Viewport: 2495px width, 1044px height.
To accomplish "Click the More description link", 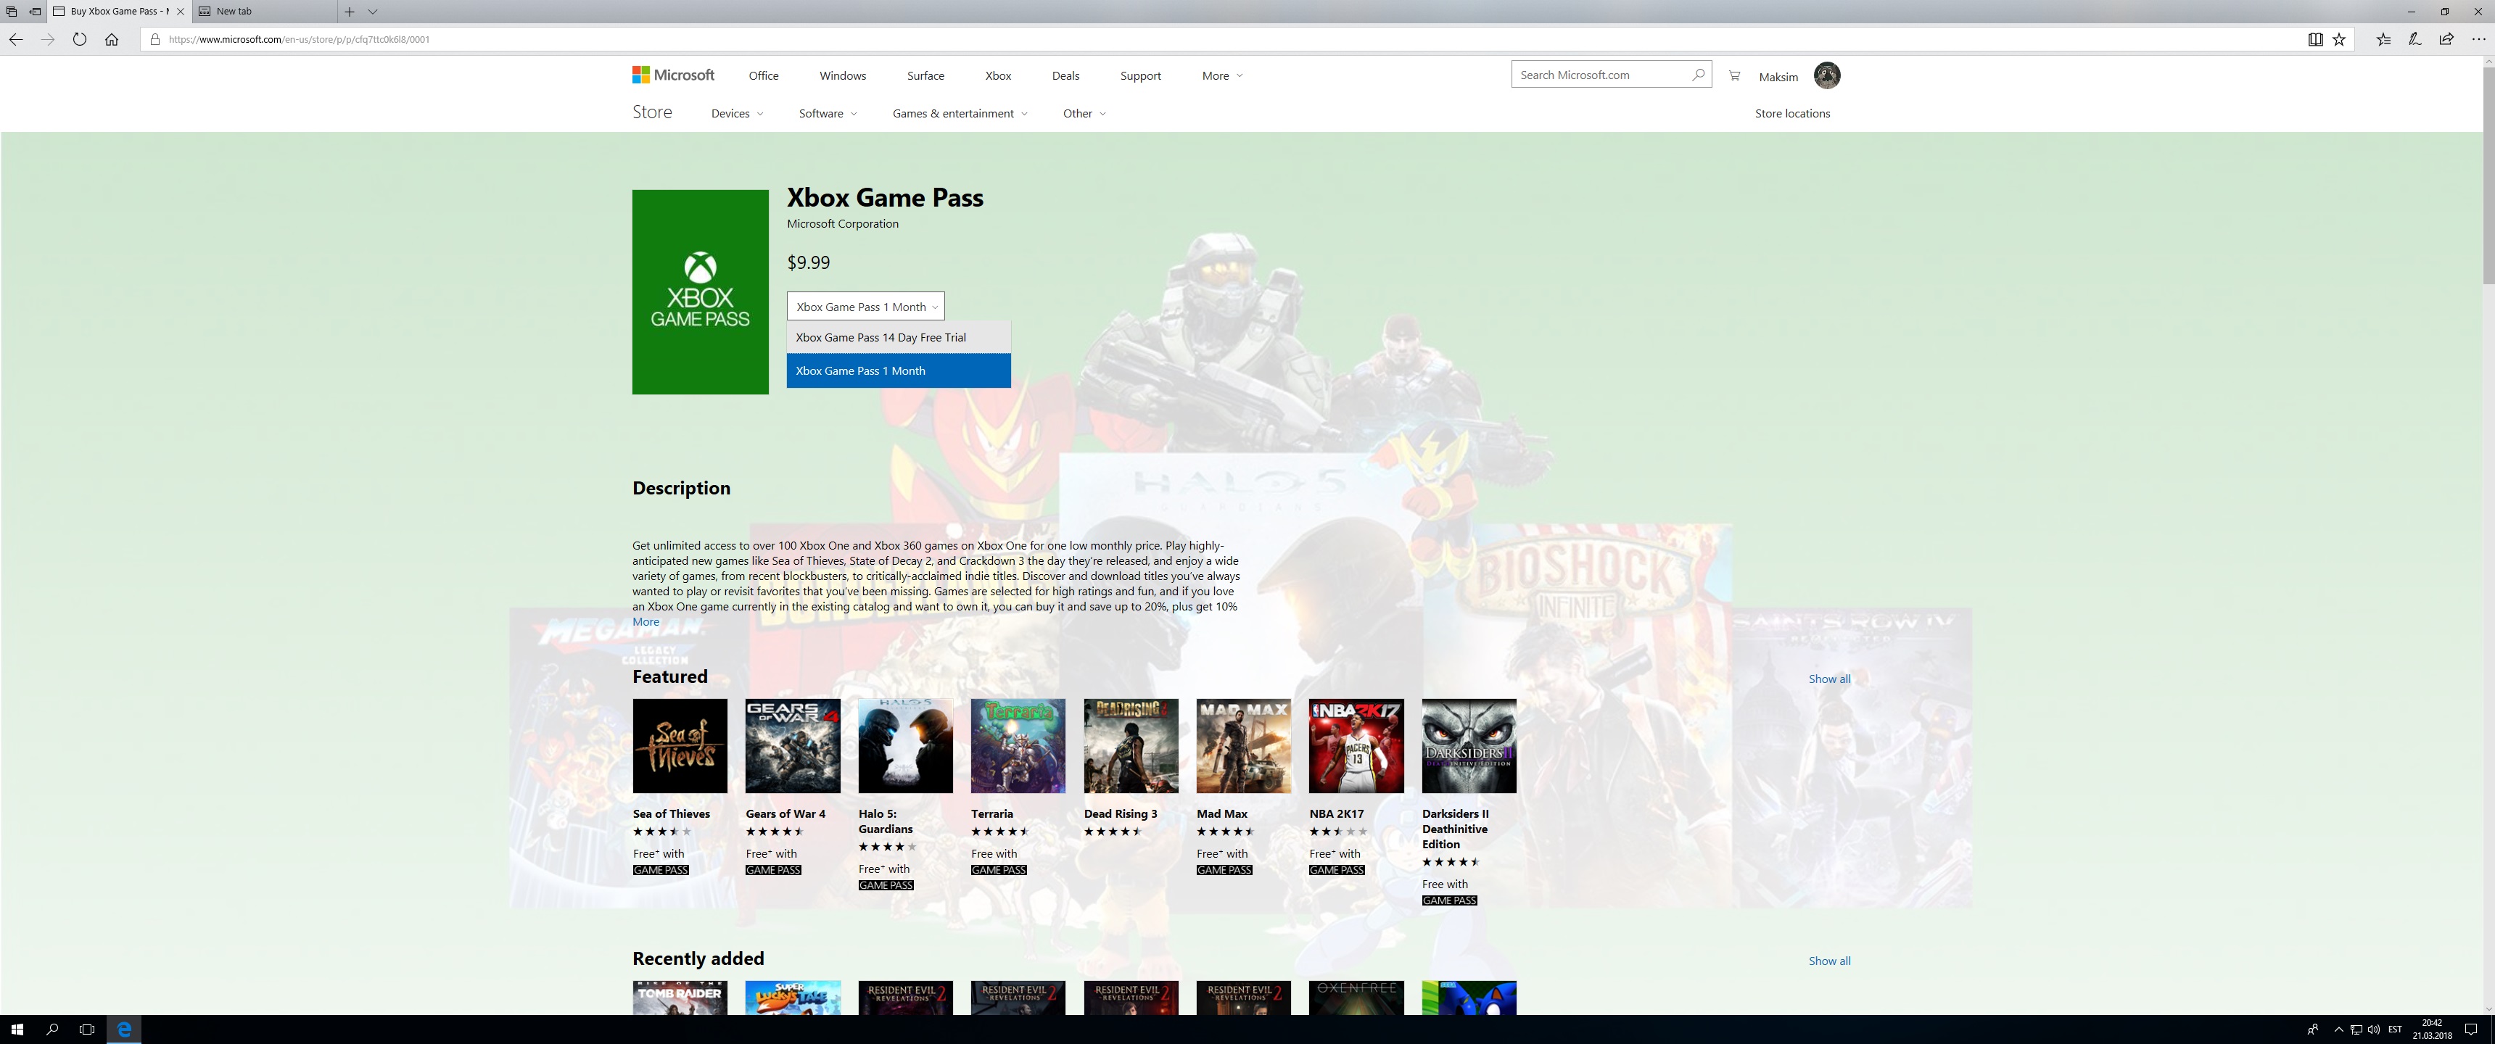I will click(645, 622).
